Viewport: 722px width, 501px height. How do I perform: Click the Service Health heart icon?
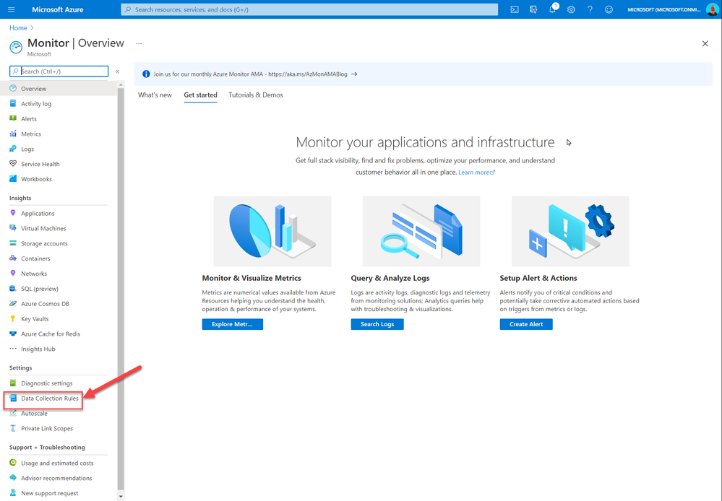coord(13,164)
